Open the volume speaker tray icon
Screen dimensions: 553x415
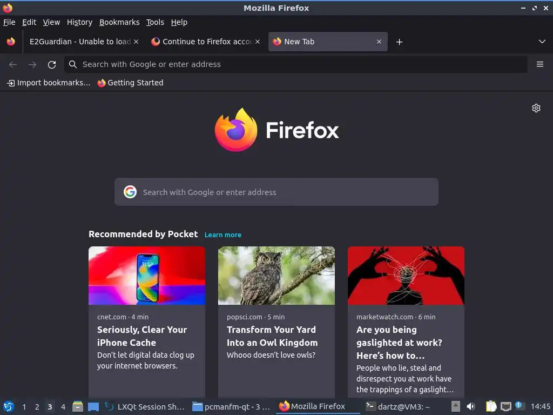coord(471,406)
